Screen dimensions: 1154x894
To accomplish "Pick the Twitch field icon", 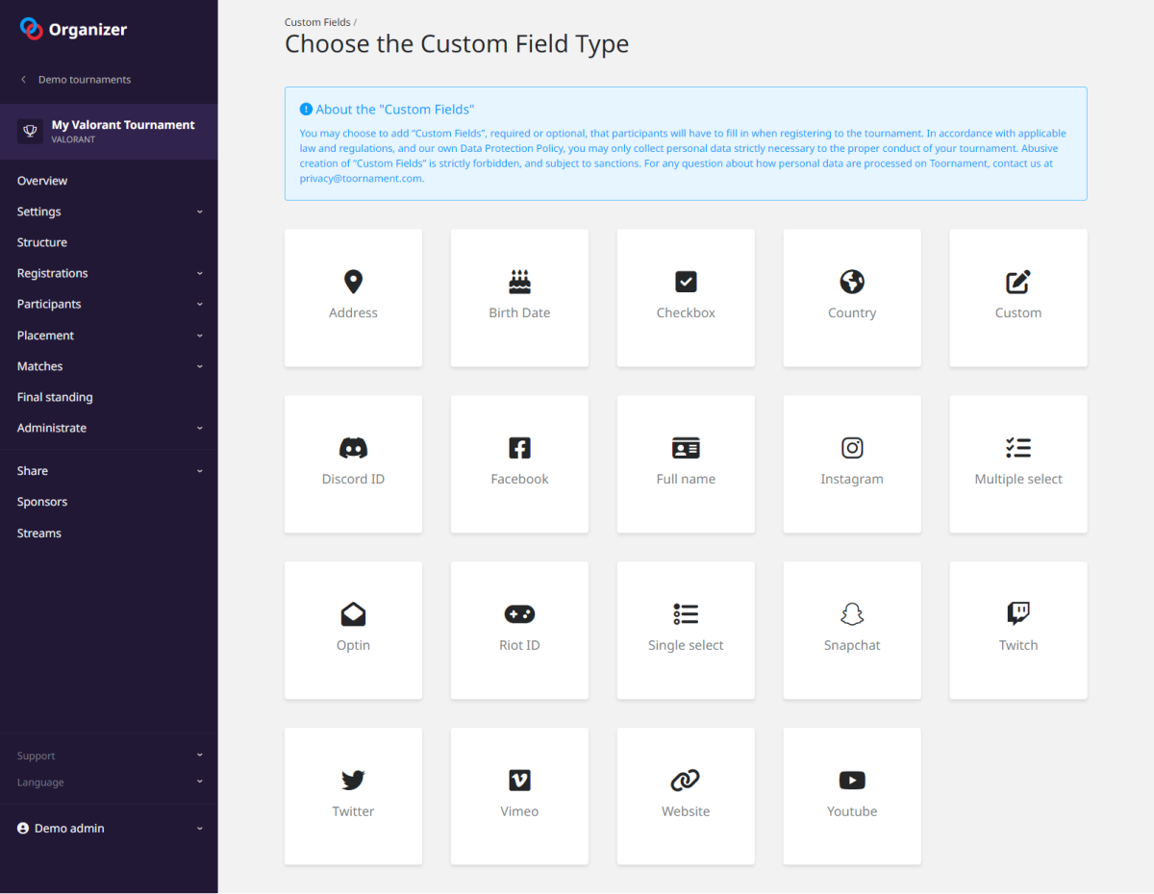I will pos(1017,613).
